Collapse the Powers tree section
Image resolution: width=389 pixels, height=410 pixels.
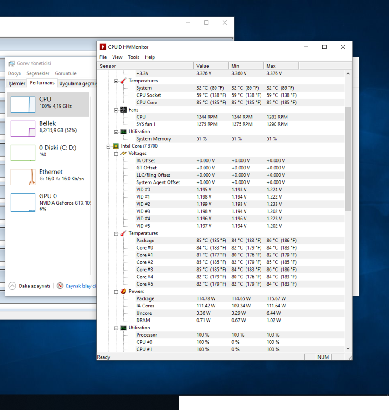tap(116, 292)
